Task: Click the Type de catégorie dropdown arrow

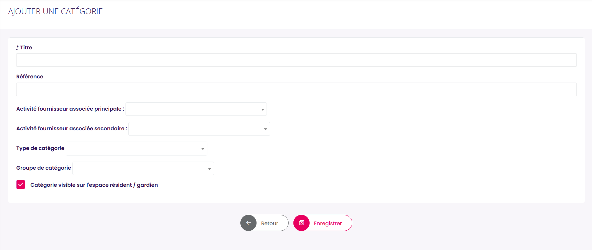Action: click(x=203, y=149)
